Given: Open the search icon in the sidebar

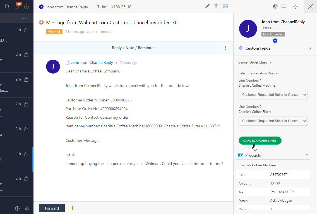Looking at the screenshot, I should 7,7.
